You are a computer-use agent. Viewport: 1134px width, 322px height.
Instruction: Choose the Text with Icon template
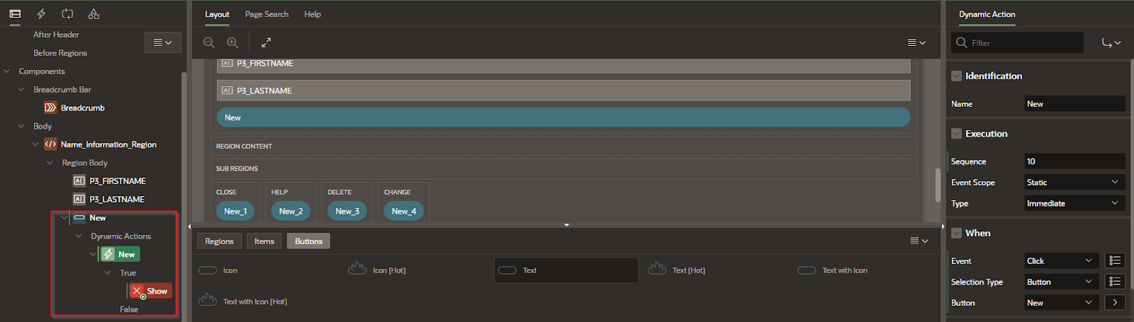[x=833, y=270]
